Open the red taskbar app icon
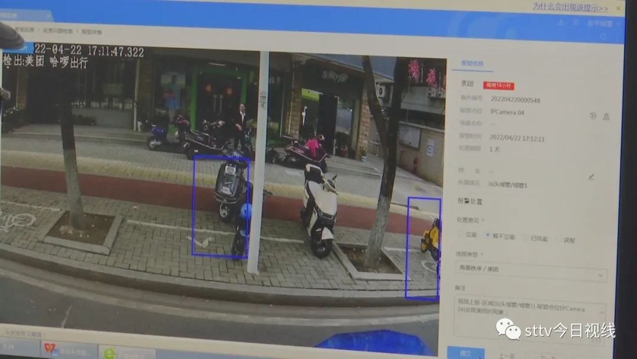 coord(50,348)
